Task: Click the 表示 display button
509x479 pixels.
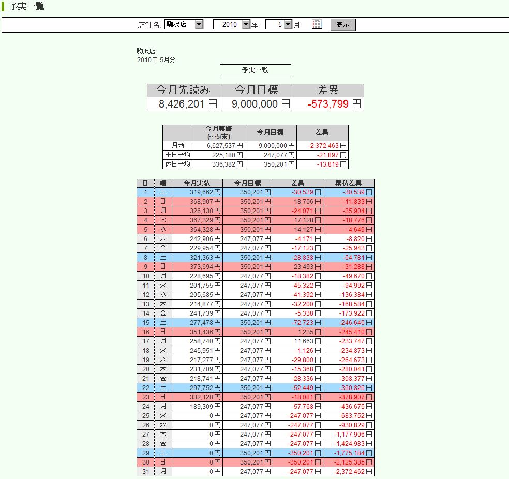Action: pyautogui.click(x=343, y=25)
